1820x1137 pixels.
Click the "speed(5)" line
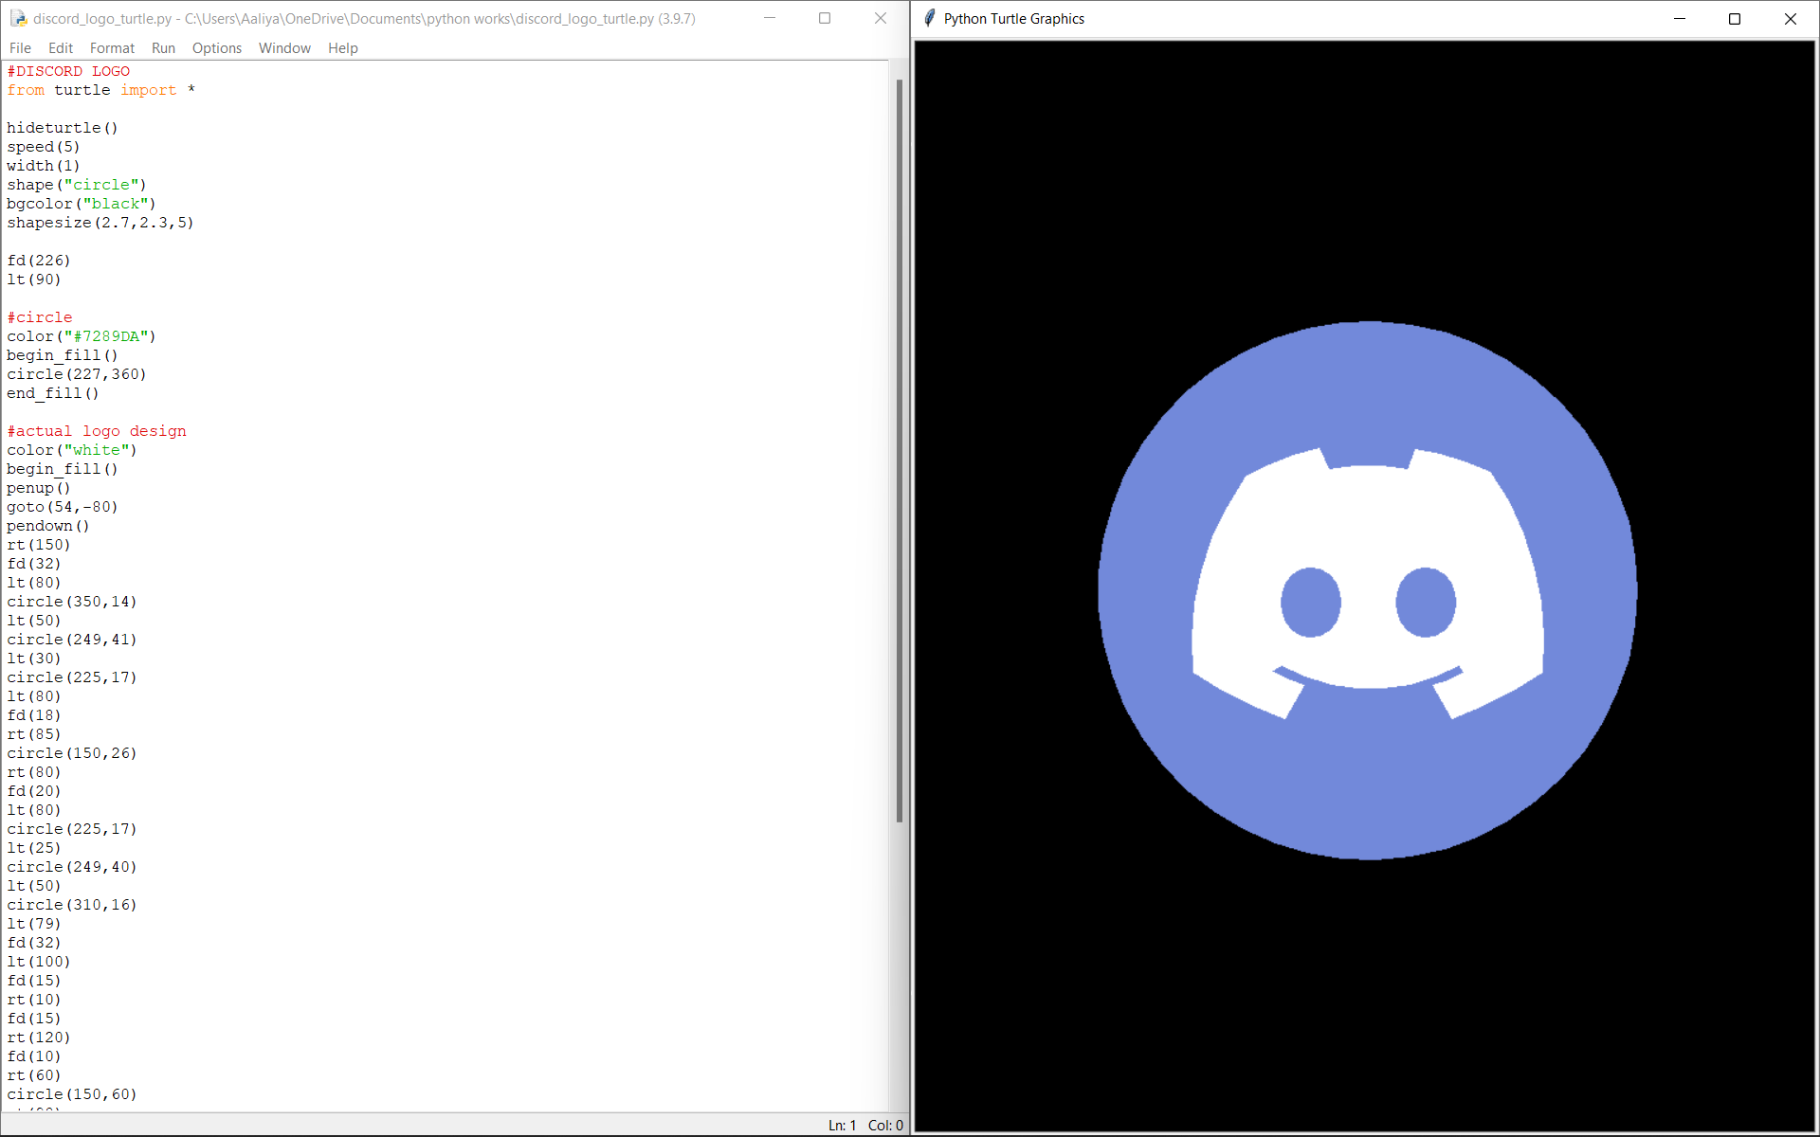[44, 147]
